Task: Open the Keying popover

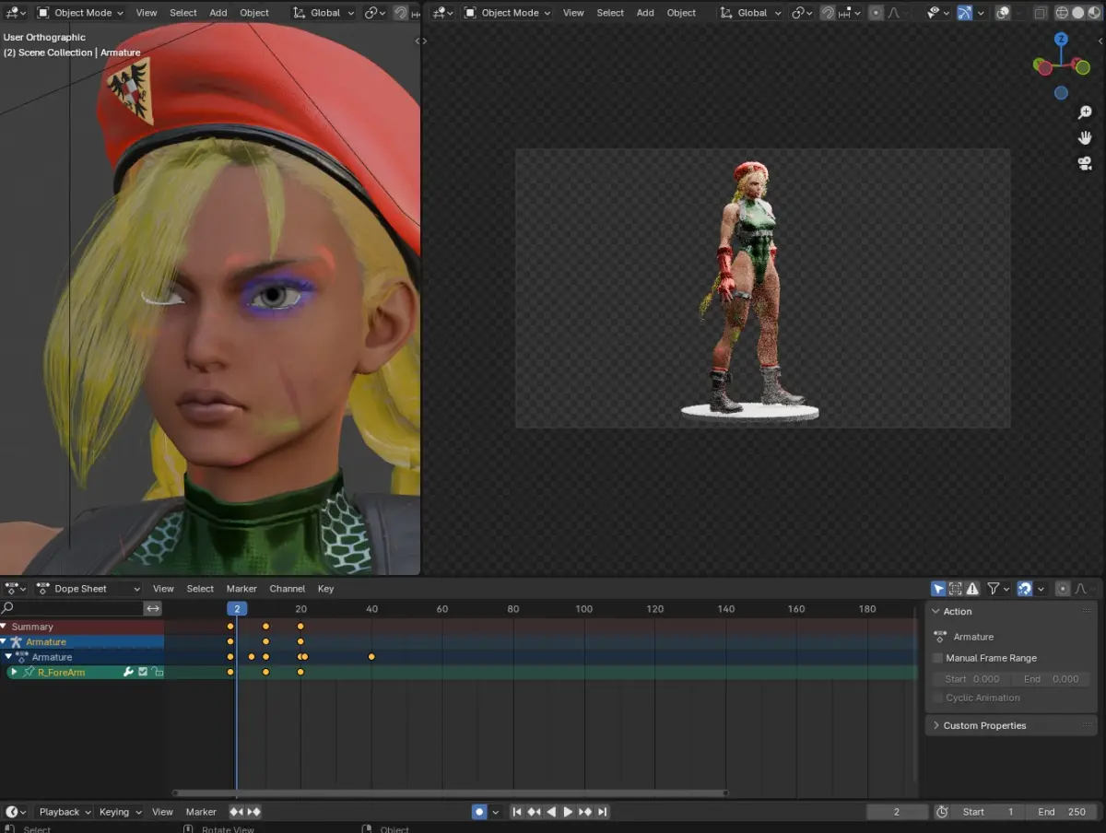Action: [120, 812]
